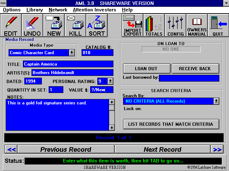Image resolution: width=229 pixels, height=171 pixels.
Task: Click the Title field containing Captain America
Action: tap(68, 64)
